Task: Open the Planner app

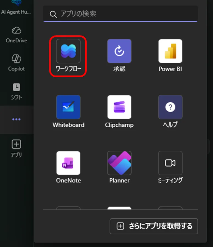Action: click(x=119, y=167)
